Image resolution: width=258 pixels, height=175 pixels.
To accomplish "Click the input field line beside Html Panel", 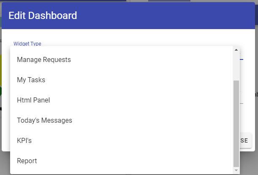I will tap(242, 103).
